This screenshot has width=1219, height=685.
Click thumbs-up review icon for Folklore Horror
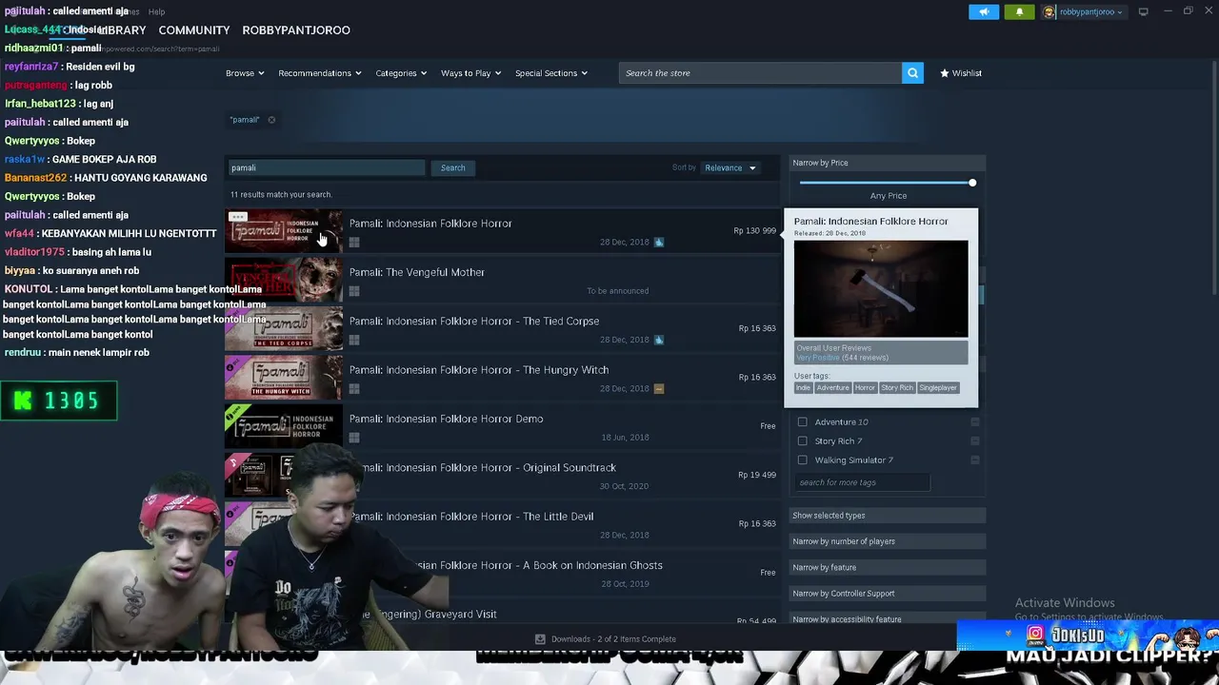658,242
